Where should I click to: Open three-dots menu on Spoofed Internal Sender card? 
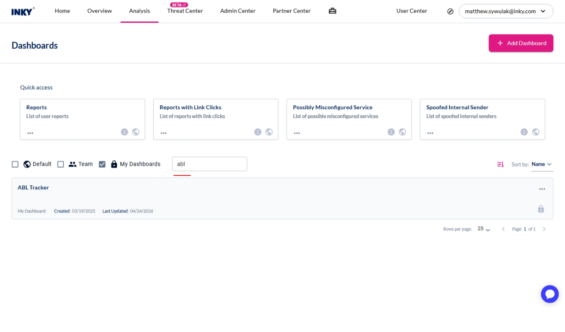click(x=430, y=133)
